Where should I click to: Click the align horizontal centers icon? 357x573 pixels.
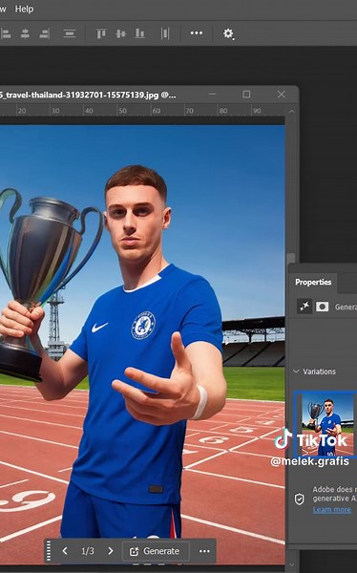click(x=25, y=33)
